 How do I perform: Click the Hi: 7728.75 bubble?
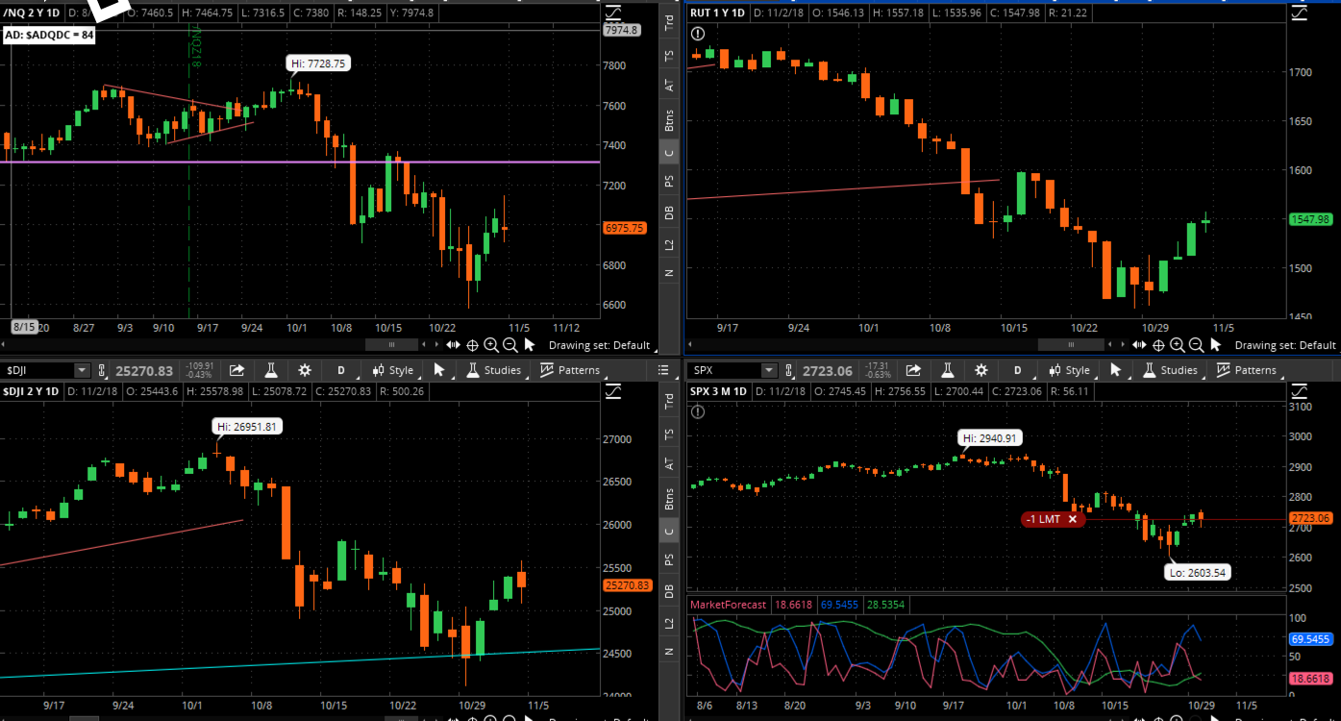pos(320,63)
